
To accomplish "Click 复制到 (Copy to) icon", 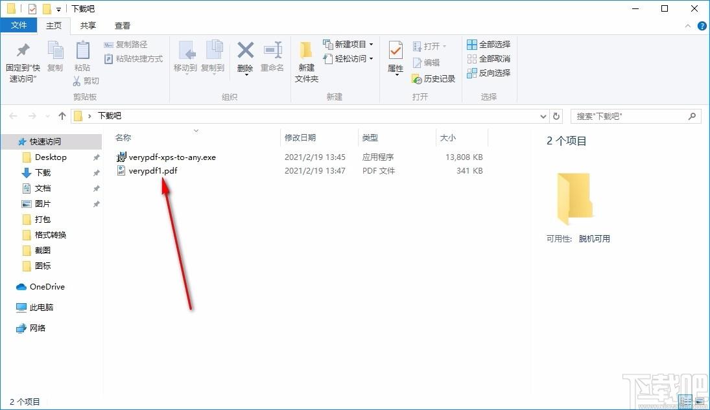I will pos(214,51).
